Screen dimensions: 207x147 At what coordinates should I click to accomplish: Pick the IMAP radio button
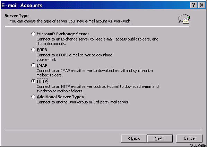(x=33, y=65)
